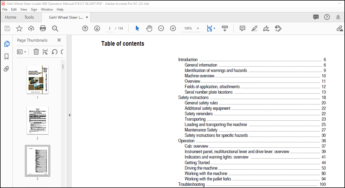The height and width of the screenshot is (188, 345).
Task: Jump to Safety instructions contents entry
Action: point(193,97)
